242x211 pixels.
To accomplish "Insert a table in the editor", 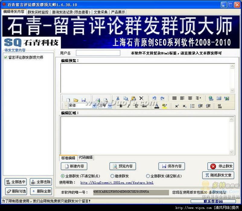I will pos(219,98).
